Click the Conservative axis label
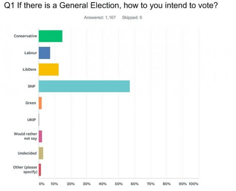 point(26,36)
